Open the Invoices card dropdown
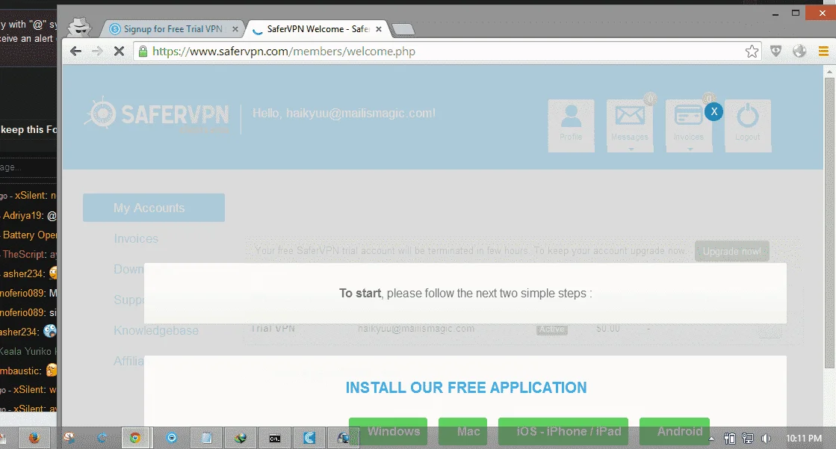The width and height of the screenshot is (836, 449). tap(689, 126)
